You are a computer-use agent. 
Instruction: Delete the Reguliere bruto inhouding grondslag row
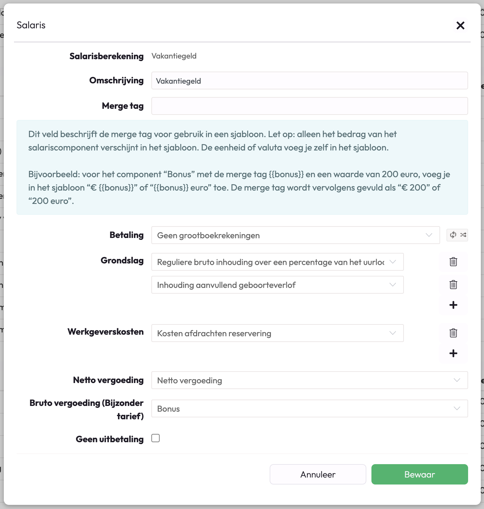(453, 262)
